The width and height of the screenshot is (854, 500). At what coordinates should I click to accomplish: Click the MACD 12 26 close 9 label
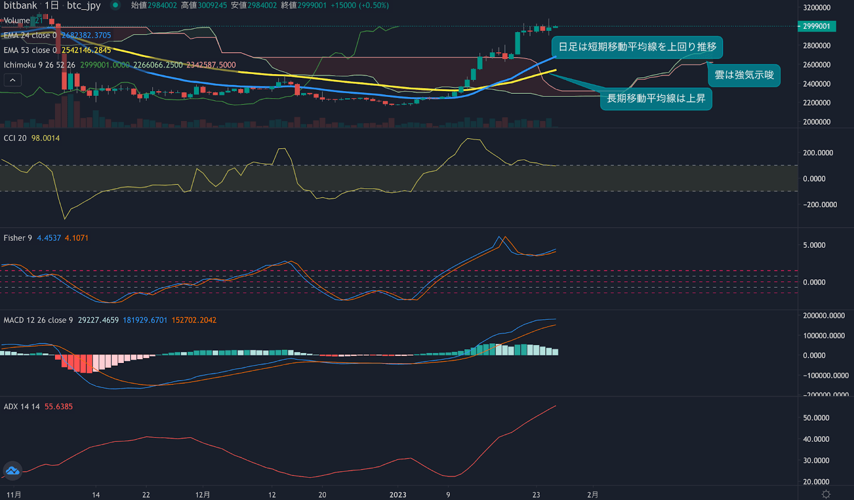38,320
